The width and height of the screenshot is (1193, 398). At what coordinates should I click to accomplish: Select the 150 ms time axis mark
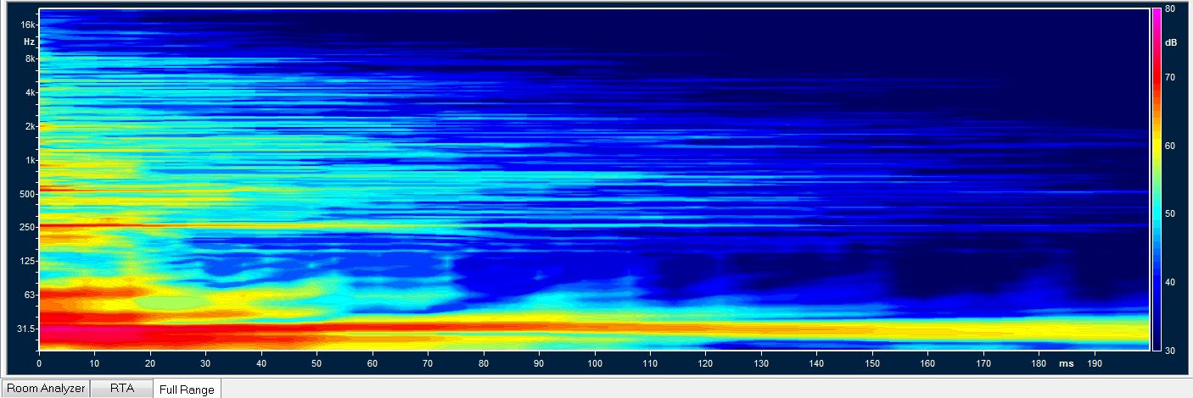[872, 363]
